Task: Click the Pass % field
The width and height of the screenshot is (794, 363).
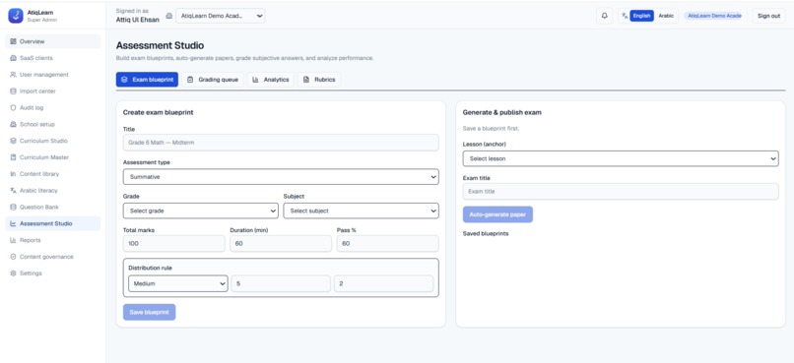Action: click(x=387, y=244)
